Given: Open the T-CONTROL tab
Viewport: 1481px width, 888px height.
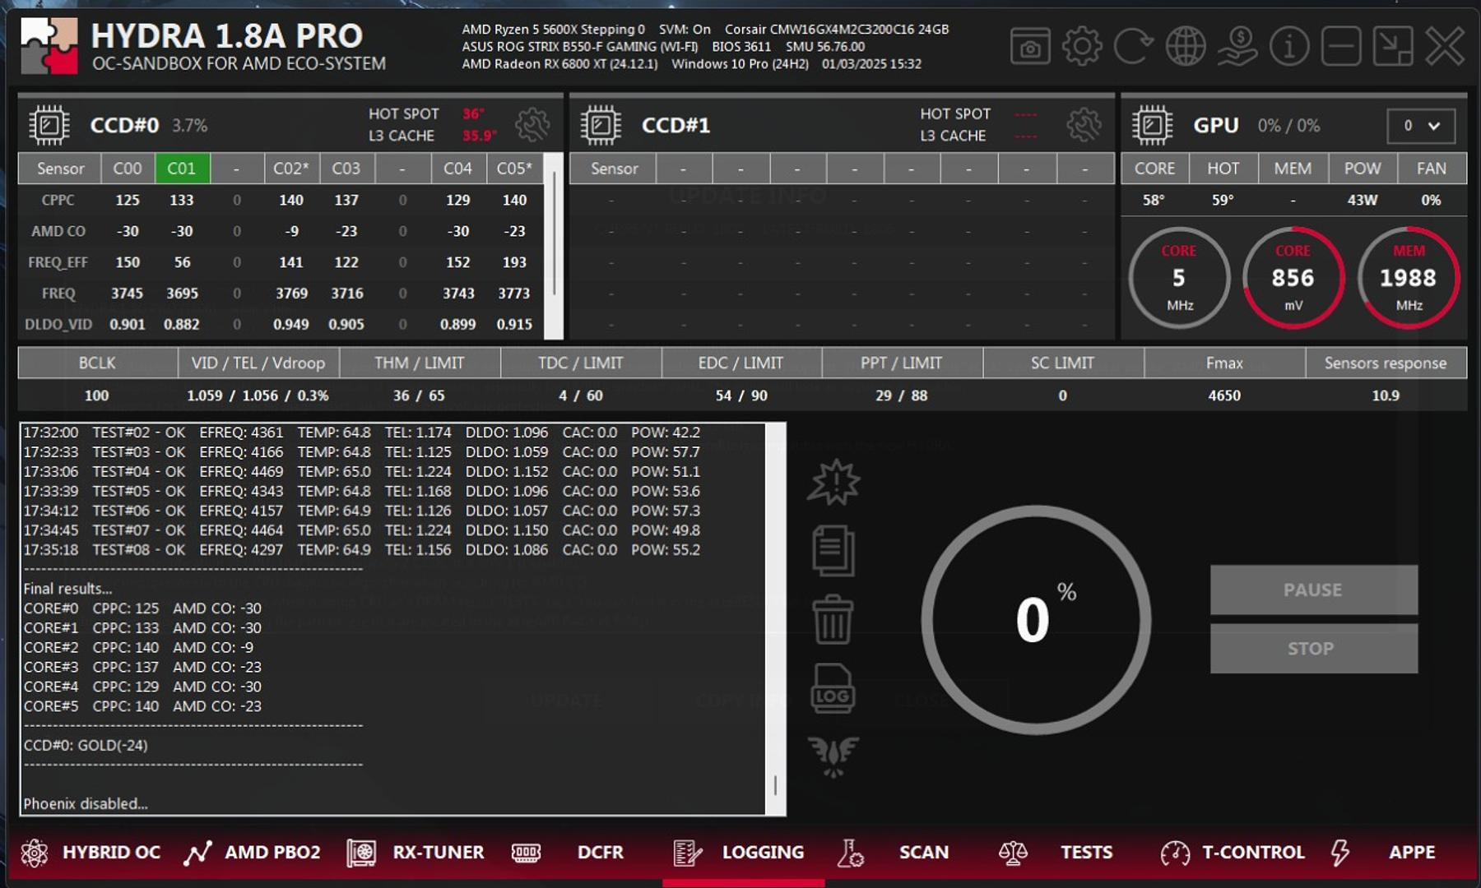Looking at the screenshot, I should click(x=1253, y=853).
